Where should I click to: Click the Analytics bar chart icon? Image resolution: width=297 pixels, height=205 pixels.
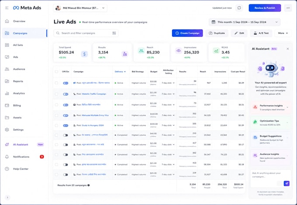7,93
